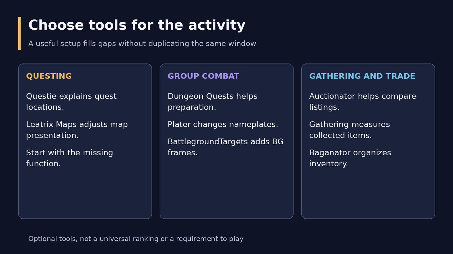Screen dimensions: 453x254
Task: Click the QUESTING card heading
Action: click(49, 76)
